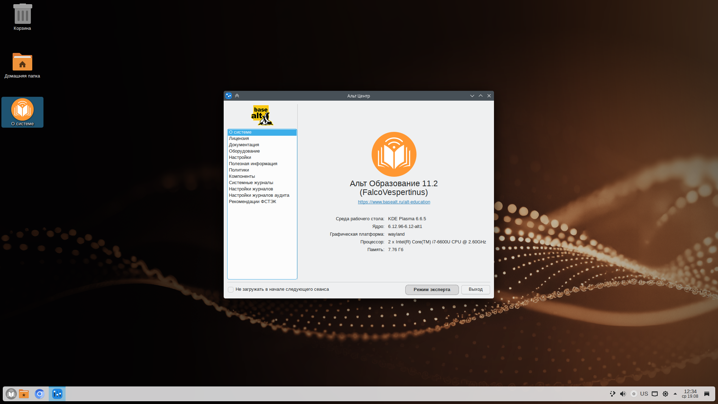
Task: Open Системные журналы section
Action: [x=262, y=183]
